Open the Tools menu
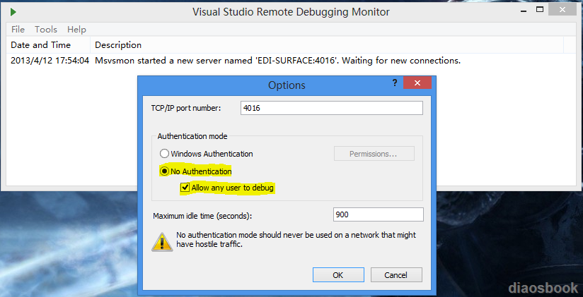This screenshot has width=583, height=297. click(x=46, y=30)
